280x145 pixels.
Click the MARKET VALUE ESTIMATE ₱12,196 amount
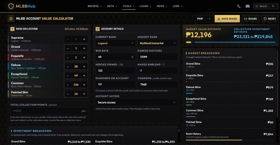(199, 35)
